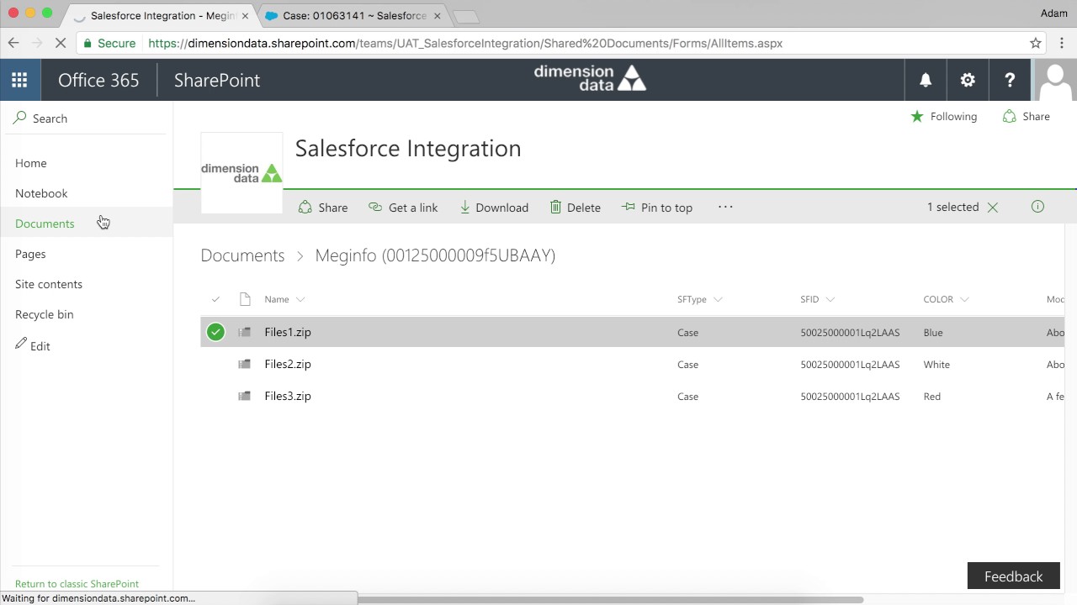1077x605 pixels.
Task: Click Share in the command bar
Action: (x=323, y=208)
